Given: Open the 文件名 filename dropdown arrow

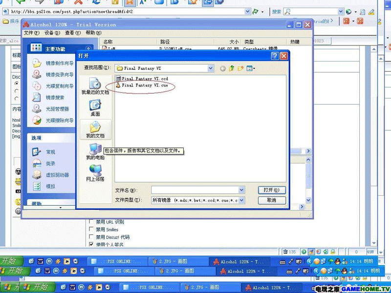Looking at the screenshot, I should [241, 190].
